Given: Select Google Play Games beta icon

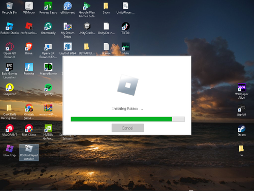Looking at the screenshot, I should coord(87,10).
